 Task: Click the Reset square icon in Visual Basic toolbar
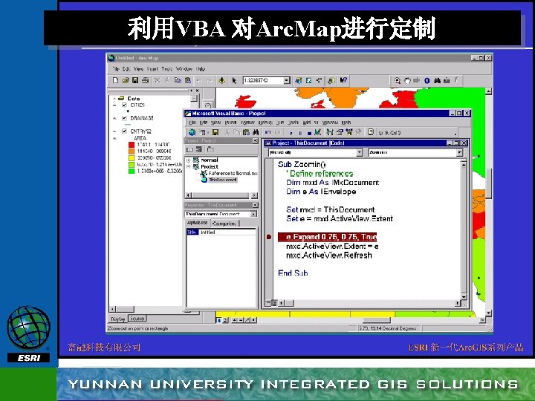(309, 133)
